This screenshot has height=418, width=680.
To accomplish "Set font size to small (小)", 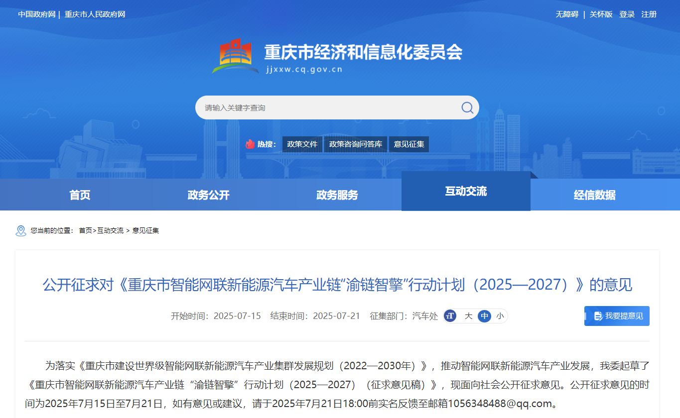I will [x=500, y=316].
